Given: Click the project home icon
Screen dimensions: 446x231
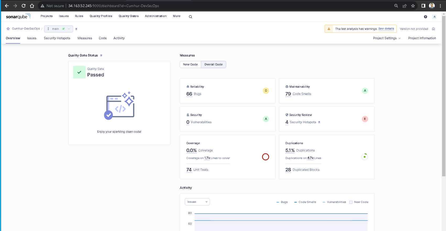Looking at the screenshot, I should (433, 29).
